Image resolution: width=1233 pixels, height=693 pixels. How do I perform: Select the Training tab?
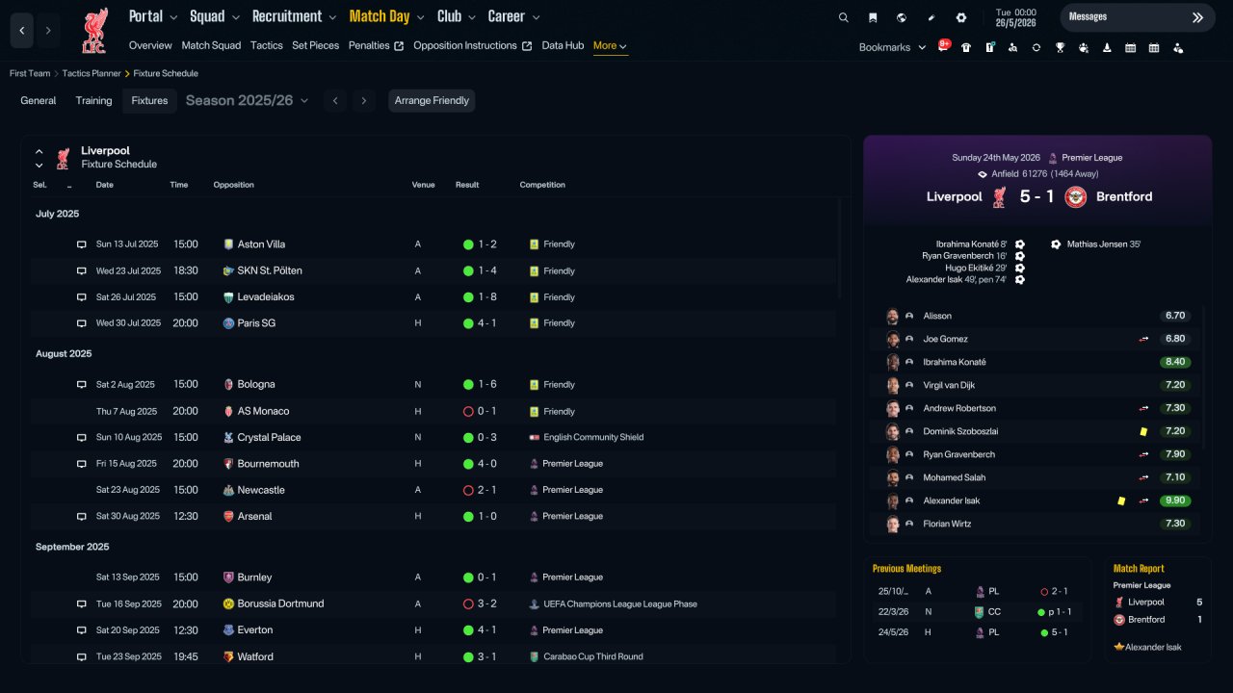point(94,100)
